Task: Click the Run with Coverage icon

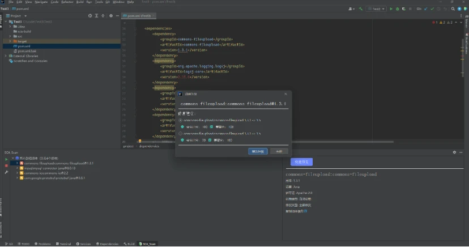Action: (404, 9)
